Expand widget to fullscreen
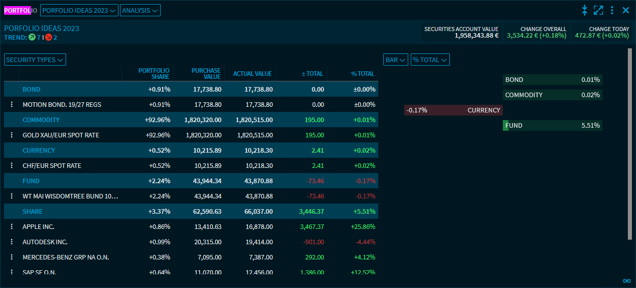 pos(598,10)
